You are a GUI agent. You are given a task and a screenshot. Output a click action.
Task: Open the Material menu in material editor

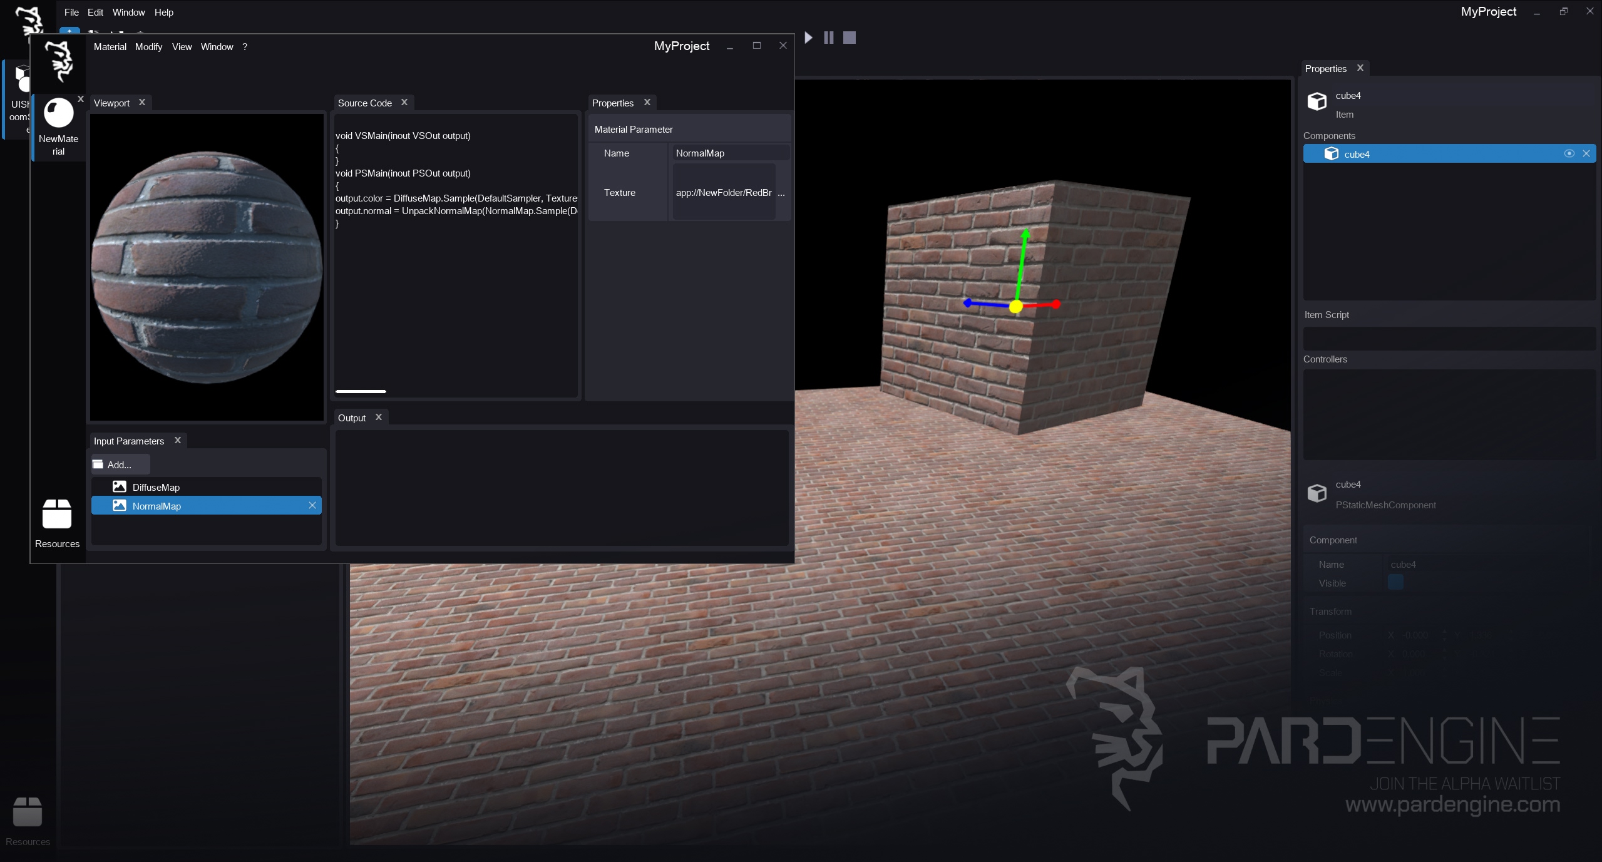110,47
